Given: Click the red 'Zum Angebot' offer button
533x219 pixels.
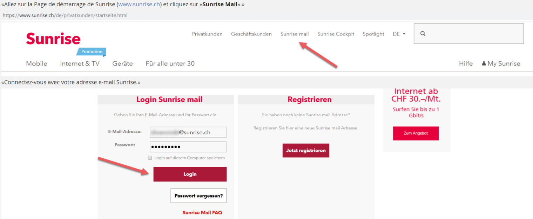Looking at the screenshot, I should click(x=416, y=133).
